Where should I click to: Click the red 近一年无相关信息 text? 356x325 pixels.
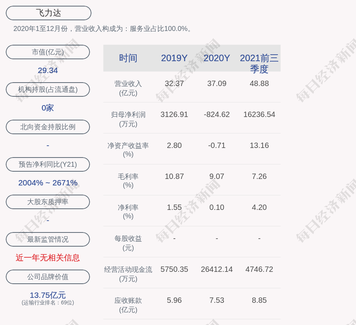48,258
